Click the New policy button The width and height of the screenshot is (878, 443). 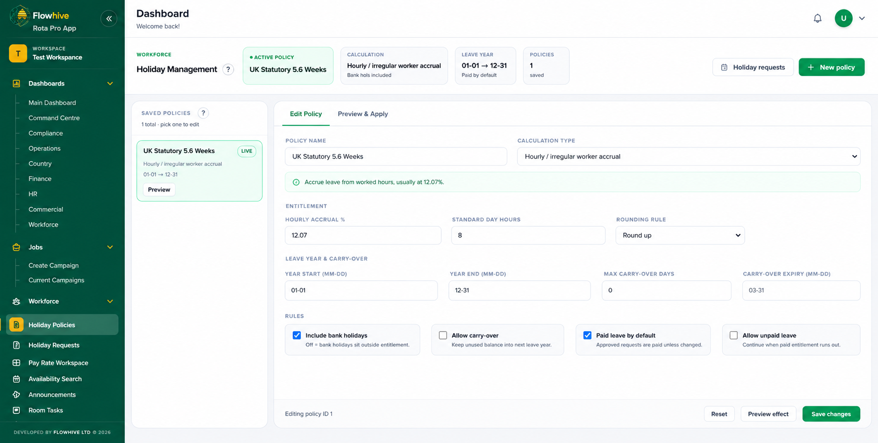pyautogui.click(x=831, y=67)
